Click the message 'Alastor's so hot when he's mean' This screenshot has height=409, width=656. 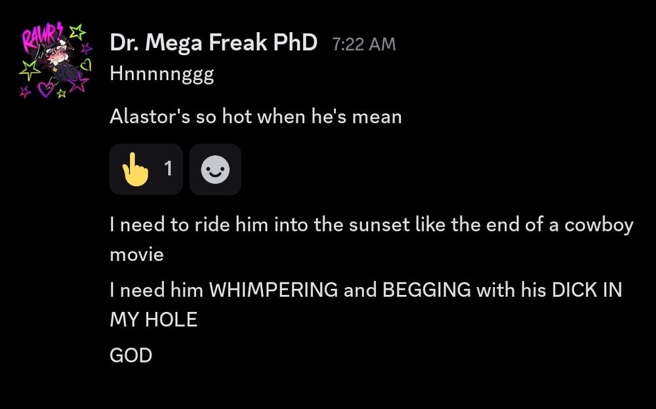pos(256,116)
